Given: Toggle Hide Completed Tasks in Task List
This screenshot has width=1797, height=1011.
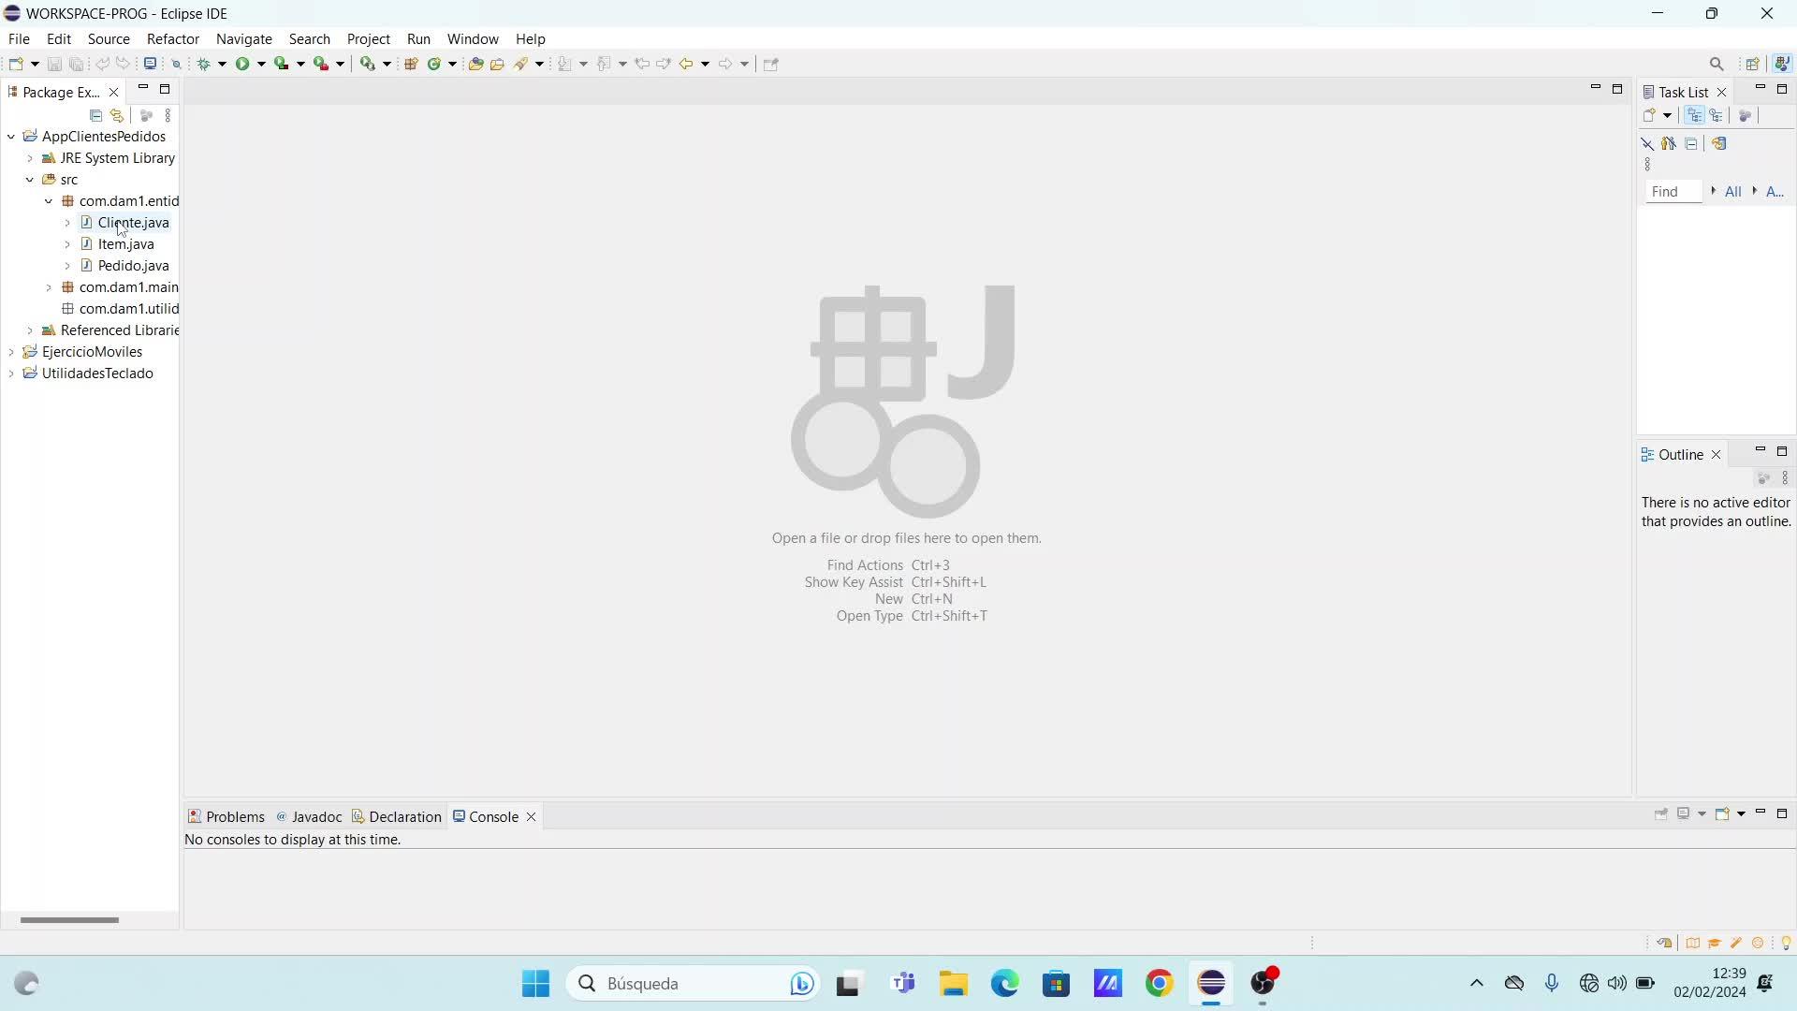Looking at the screenshot, I should click(1647, 143).
